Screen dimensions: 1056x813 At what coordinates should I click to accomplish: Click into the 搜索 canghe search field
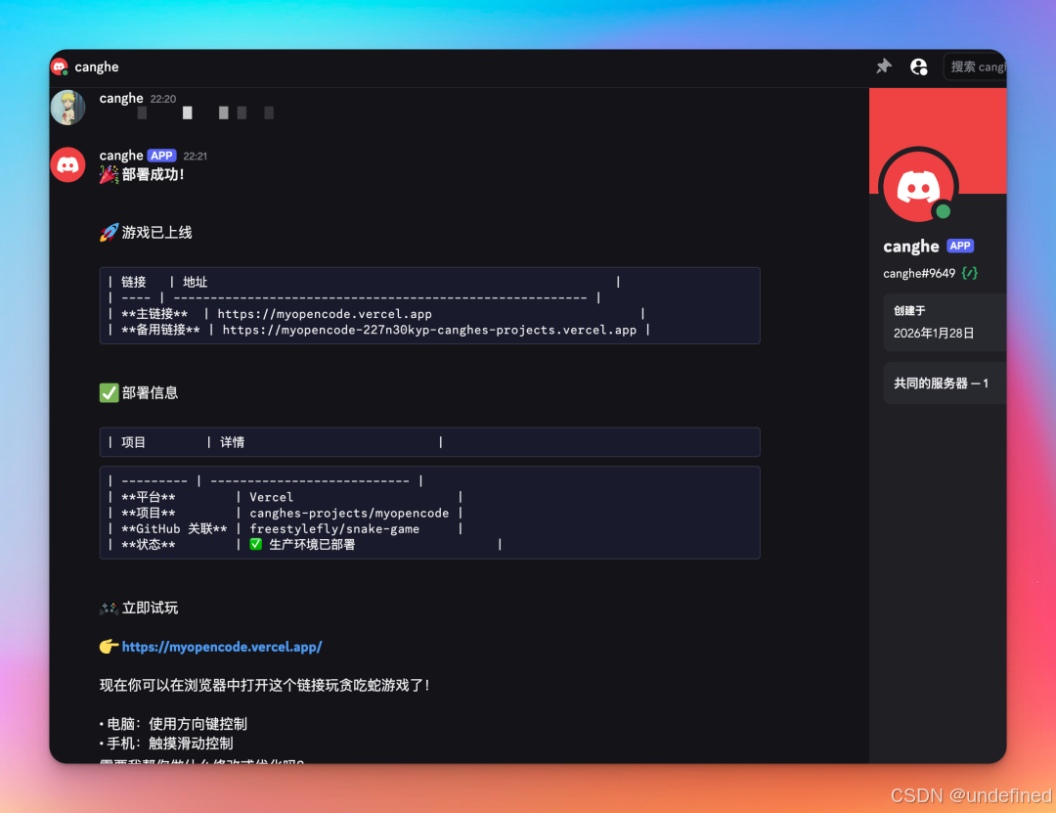[978, 67]
